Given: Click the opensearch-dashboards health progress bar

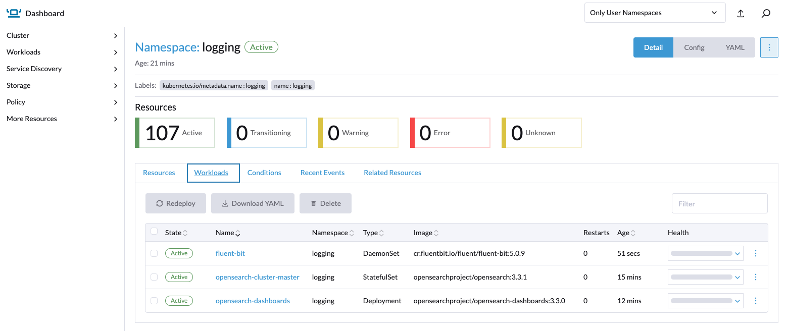Looking at the screenshot, I should pos(702,301).
